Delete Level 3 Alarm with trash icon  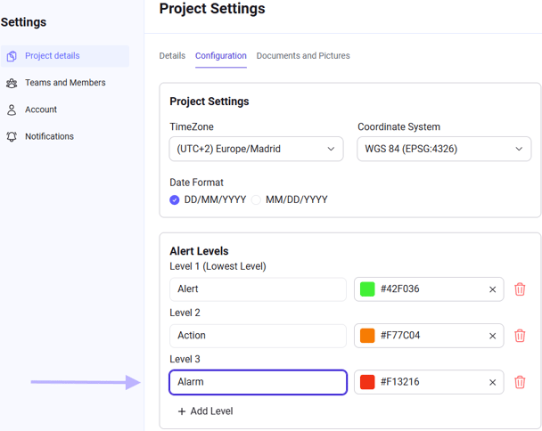tap(520, 382)
